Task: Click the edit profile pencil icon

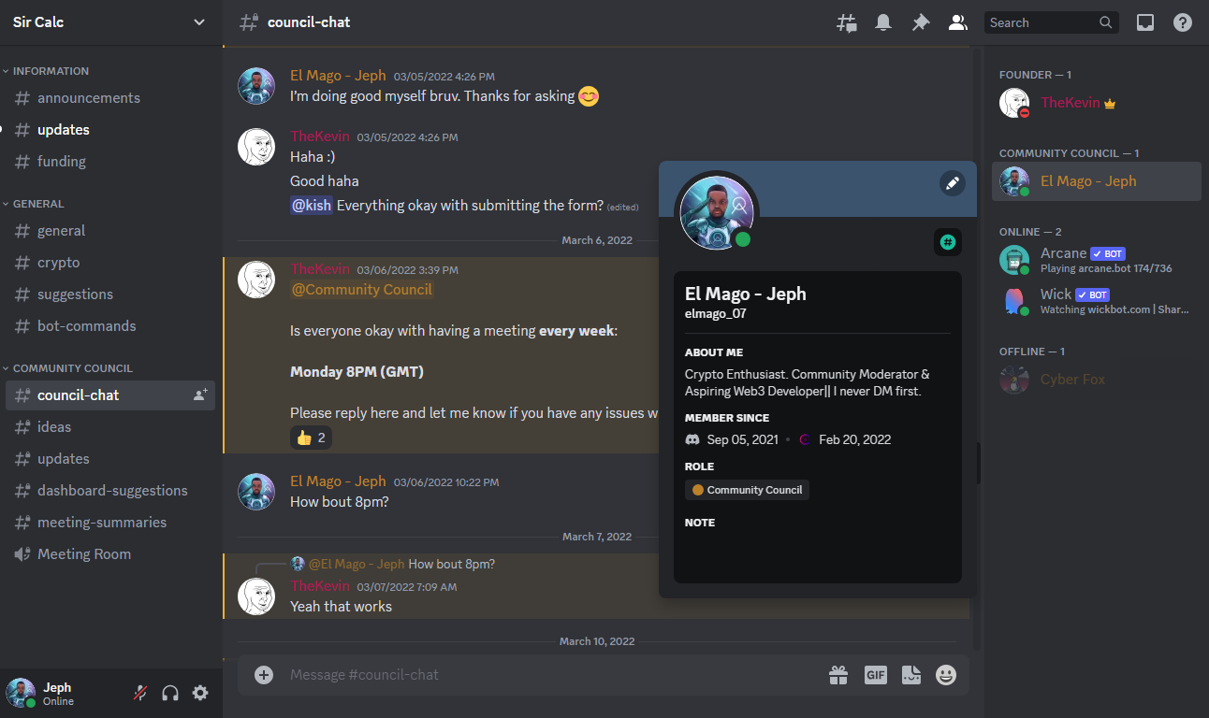Action: coord(952,183)
